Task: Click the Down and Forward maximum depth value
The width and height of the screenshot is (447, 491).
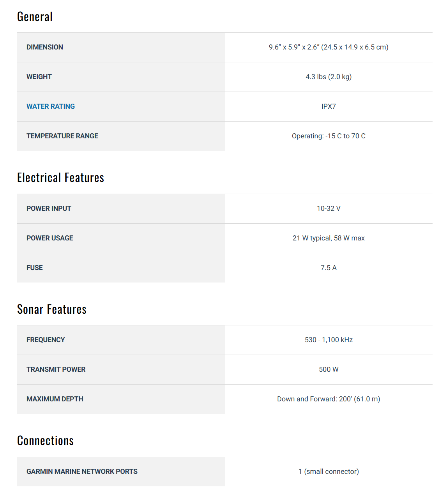Action: 329,399
